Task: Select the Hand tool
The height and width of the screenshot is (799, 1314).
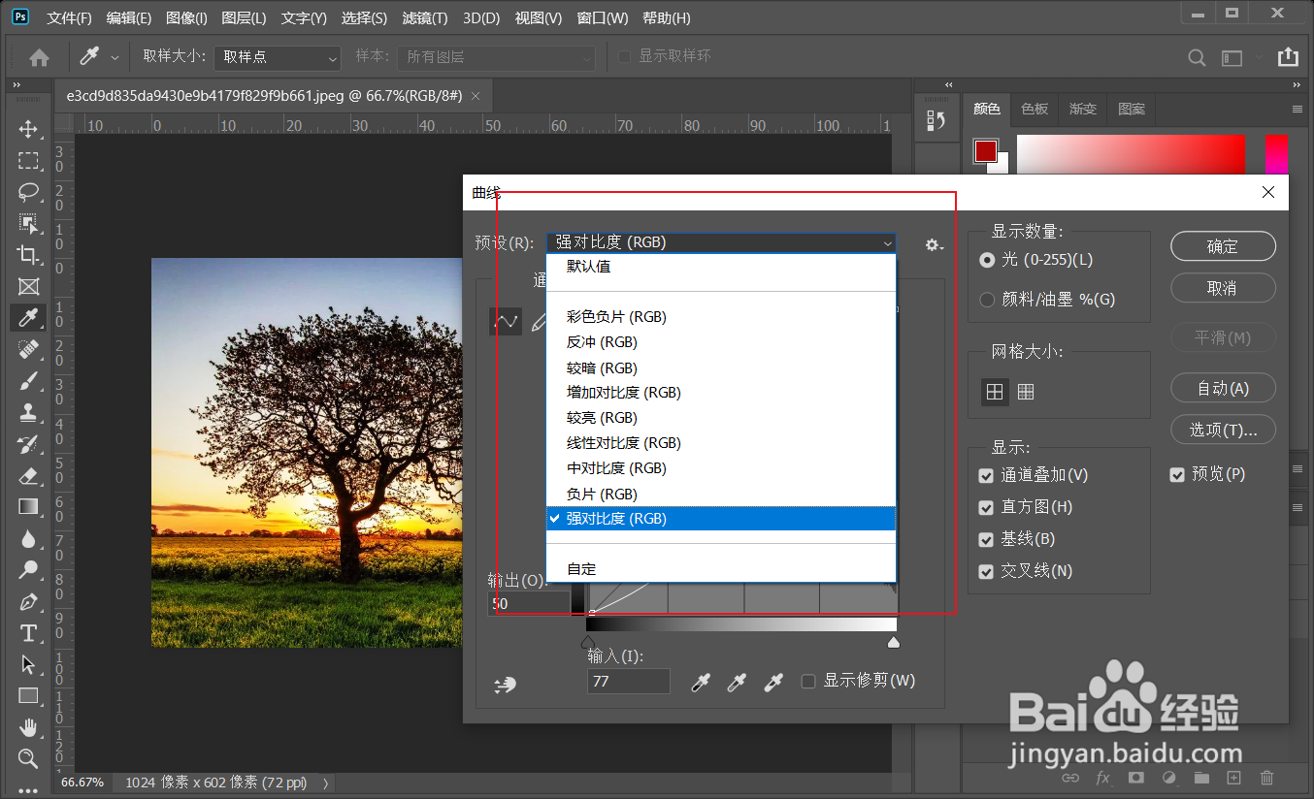Action: coord(28,727)
